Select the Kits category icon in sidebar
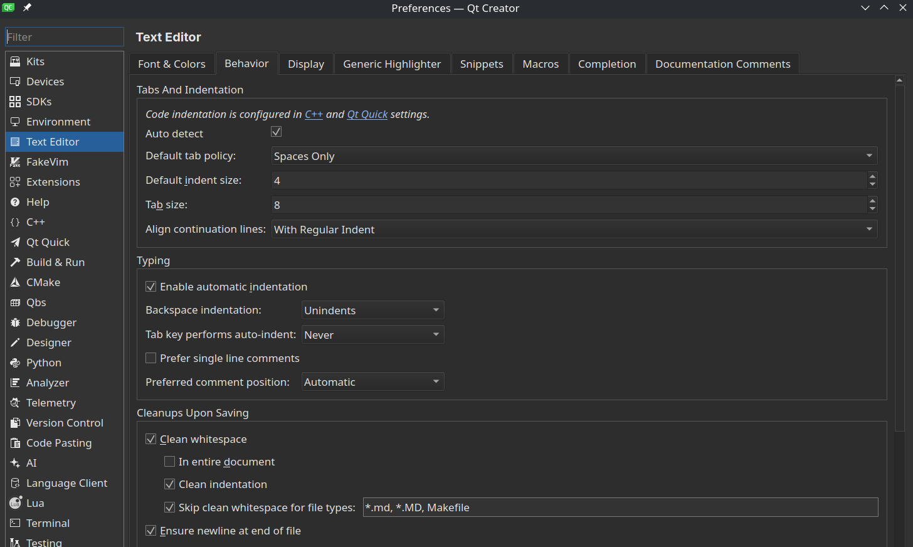The width and height of the screenshot is (913, 547). click(x=15, y=61)
